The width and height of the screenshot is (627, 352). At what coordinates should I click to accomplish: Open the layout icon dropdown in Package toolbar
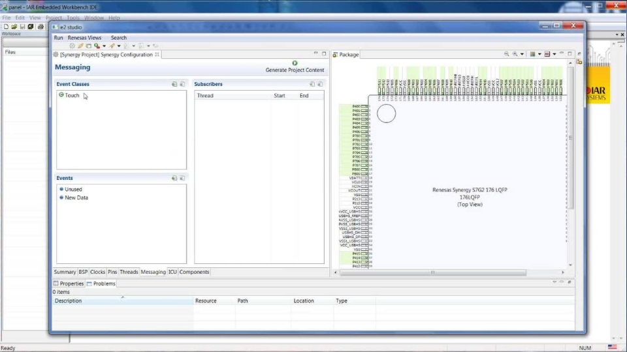pyautogui.click(x=539, y=54)
